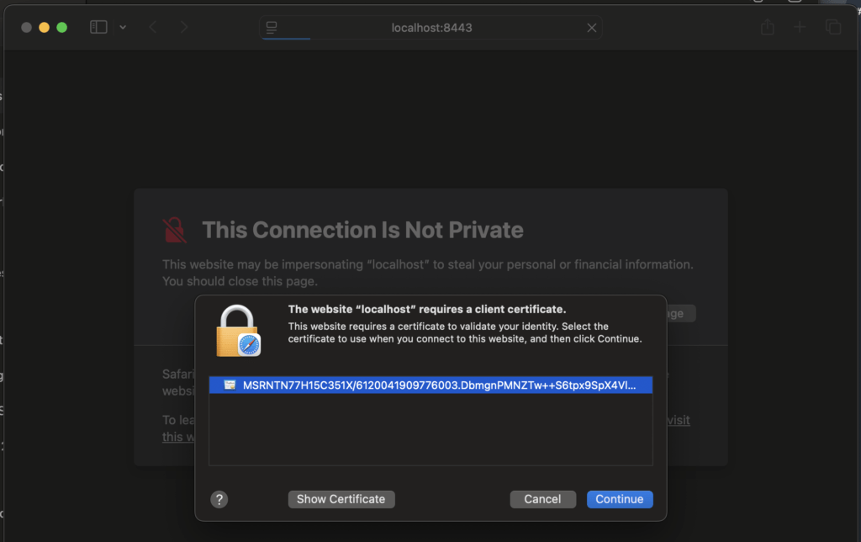
Task: Click Continue to use selected certificate
Action: (x=620, y=499)
